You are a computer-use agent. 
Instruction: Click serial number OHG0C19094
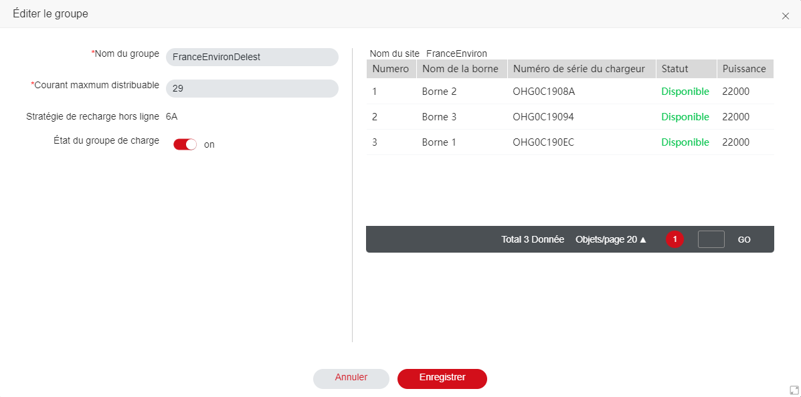543,117
